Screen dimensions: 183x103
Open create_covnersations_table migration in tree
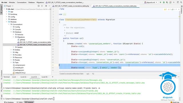[35, 42]
